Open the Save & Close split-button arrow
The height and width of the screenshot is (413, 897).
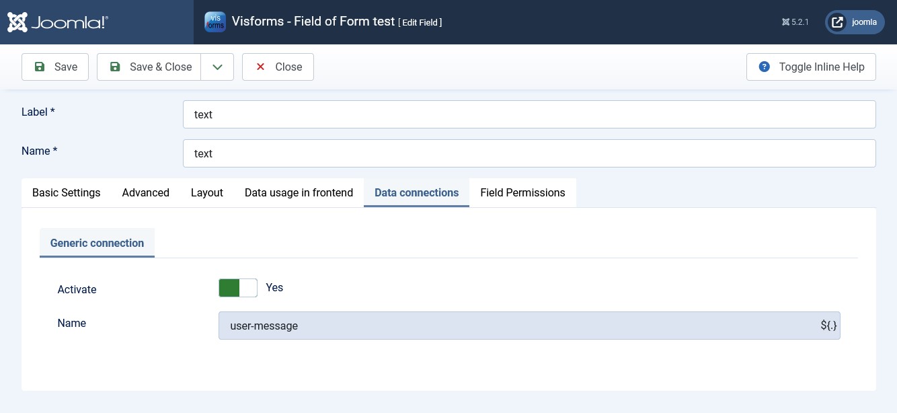click(217, 67)
